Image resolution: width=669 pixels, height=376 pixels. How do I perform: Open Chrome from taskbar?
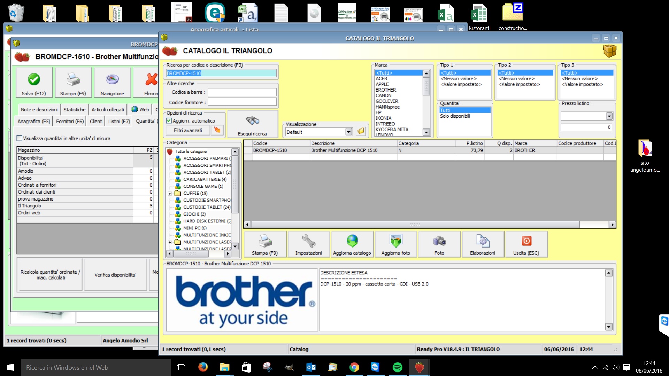[x=354, y=367]
